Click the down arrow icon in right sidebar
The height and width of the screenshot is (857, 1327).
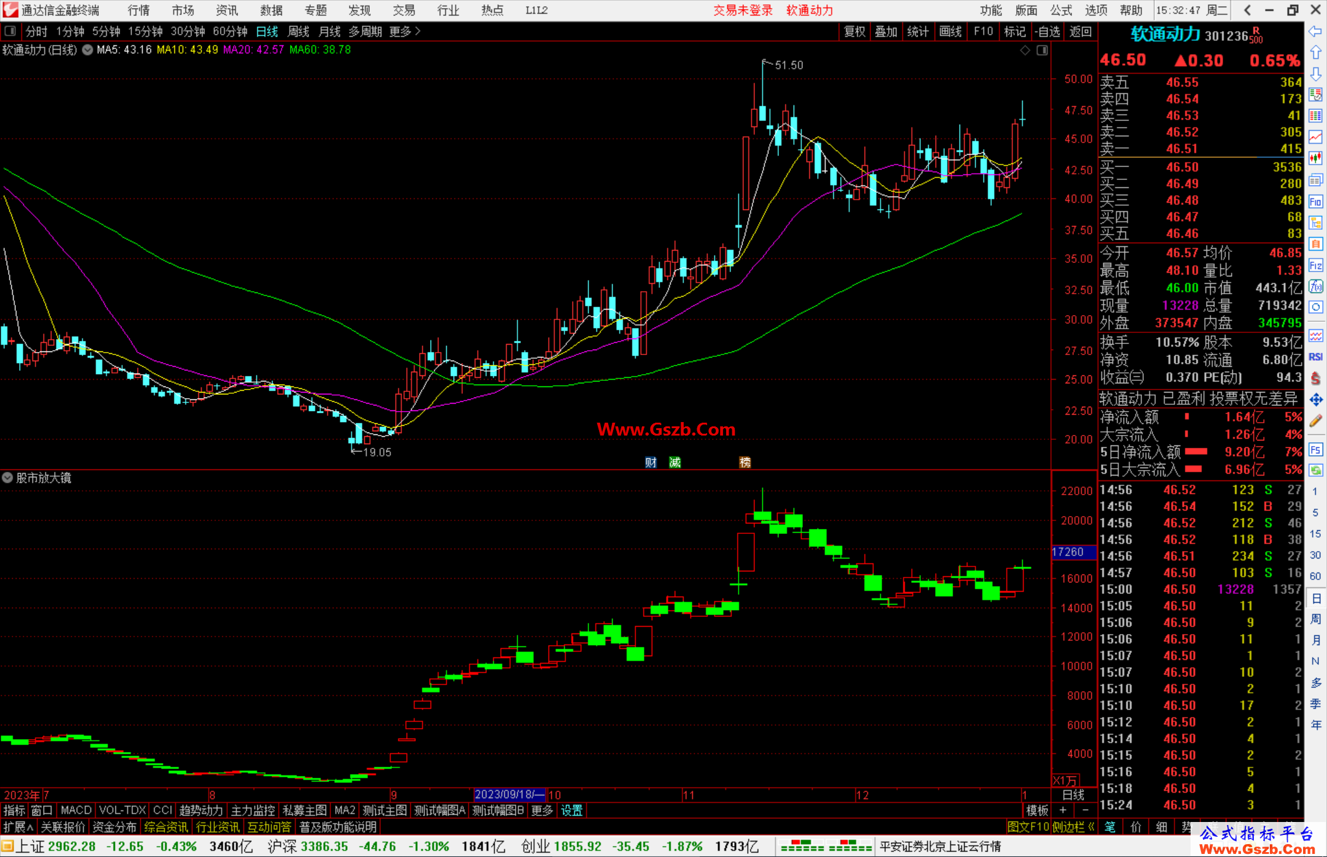(x=1315, y=74)
